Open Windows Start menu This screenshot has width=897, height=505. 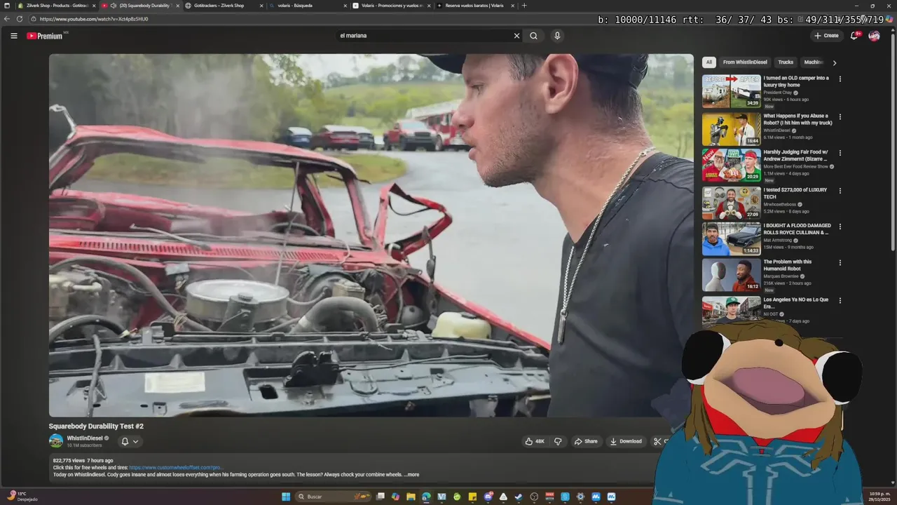(x=286, y=497)
